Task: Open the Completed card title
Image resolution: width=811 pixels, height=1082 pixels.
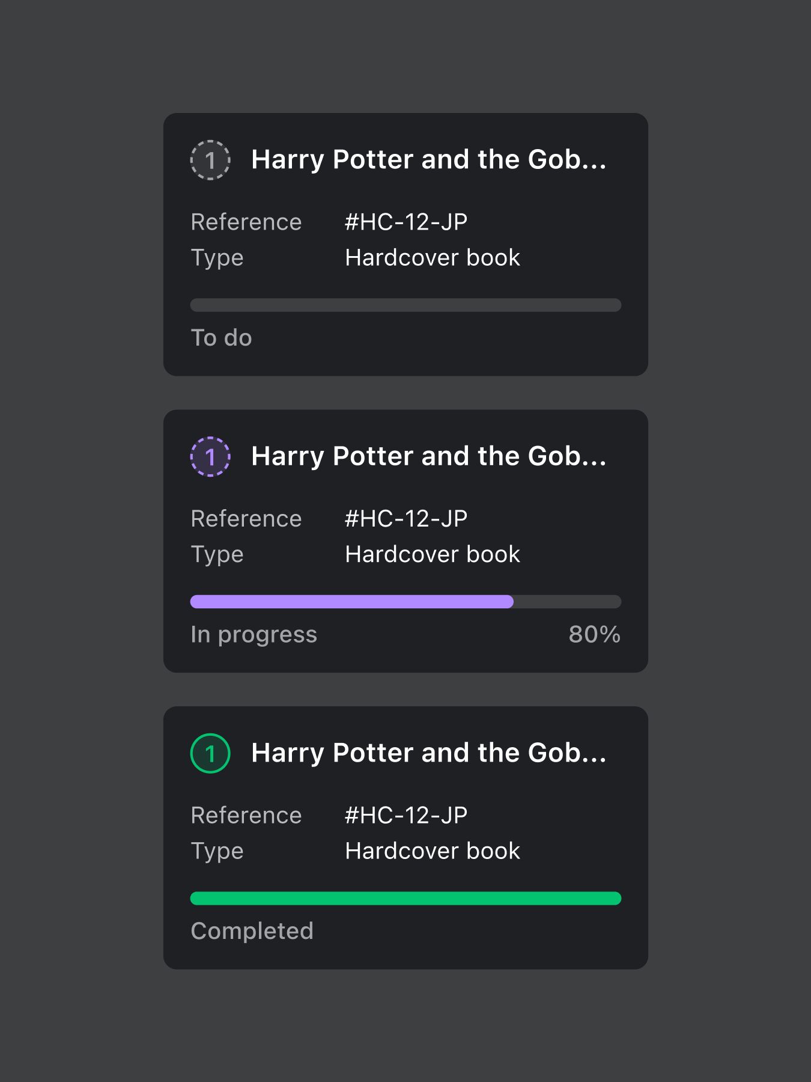Action: 429,753
